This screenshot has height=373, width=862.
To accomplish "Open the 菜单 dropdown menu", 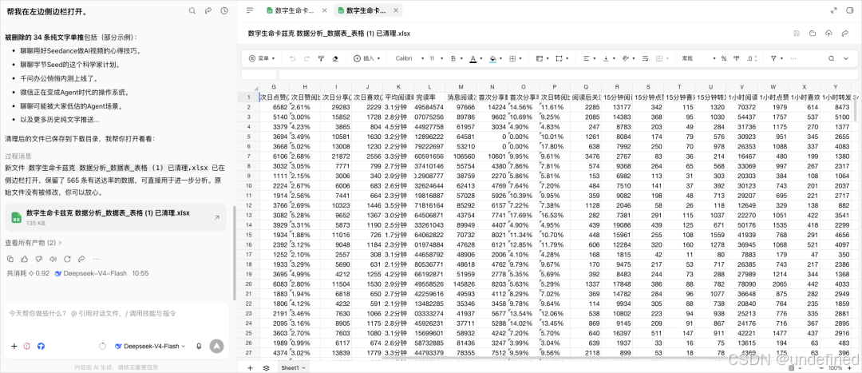I will pos(262,58).
